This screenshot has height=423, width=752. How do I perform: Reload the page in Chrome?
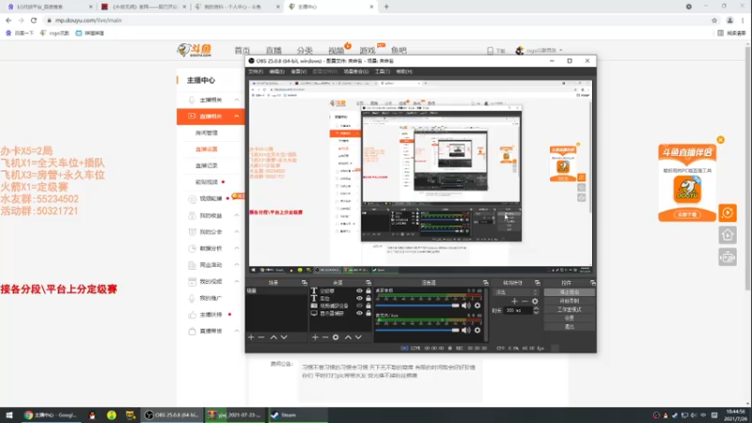coord(34,20)
